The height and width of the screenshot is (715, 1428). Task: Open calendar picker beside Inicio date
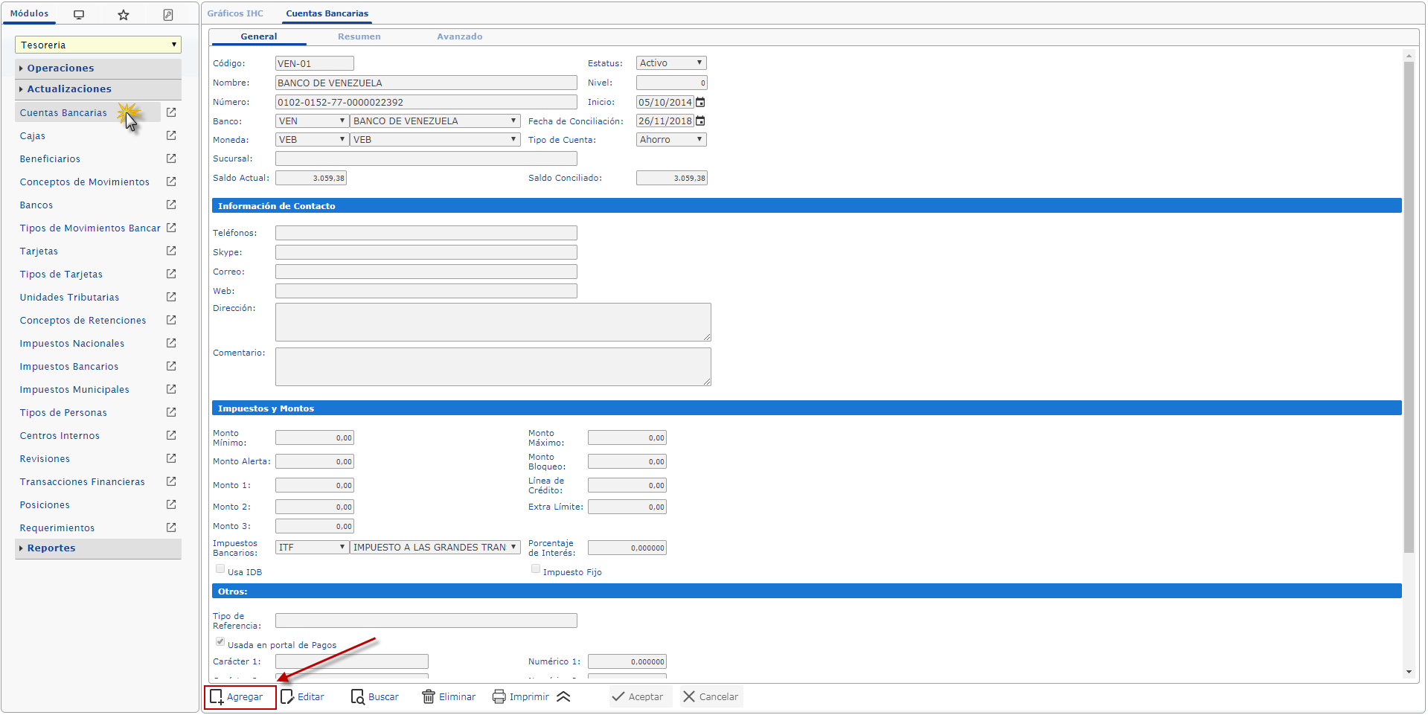700,103
